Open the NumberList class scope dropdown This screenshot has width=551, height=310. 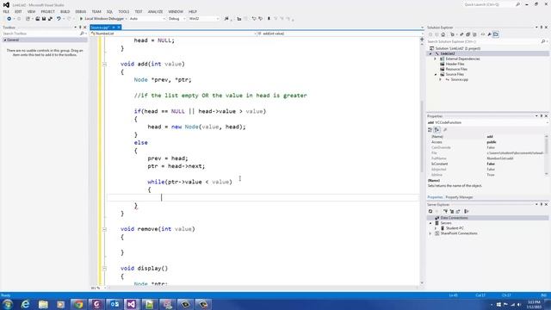coord(174,34)
